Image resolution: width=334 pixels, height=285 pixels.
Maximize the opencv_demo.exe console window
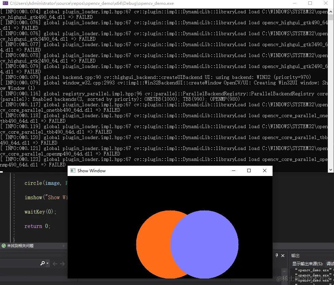tap(310, 3)
